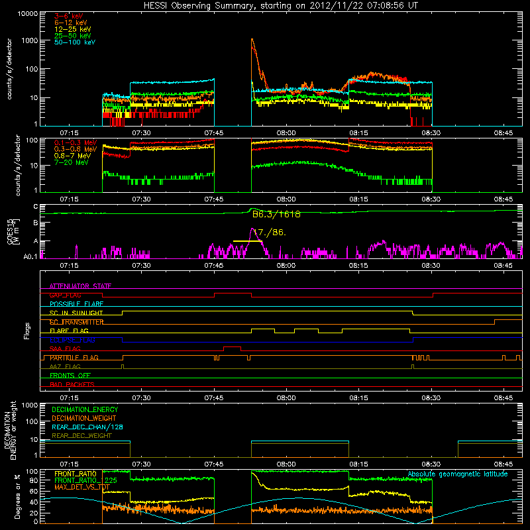This screenshot has height=530, width=530.
Task: Click the yellow flare duration bar in GOES panel
Action: point(247,241)
